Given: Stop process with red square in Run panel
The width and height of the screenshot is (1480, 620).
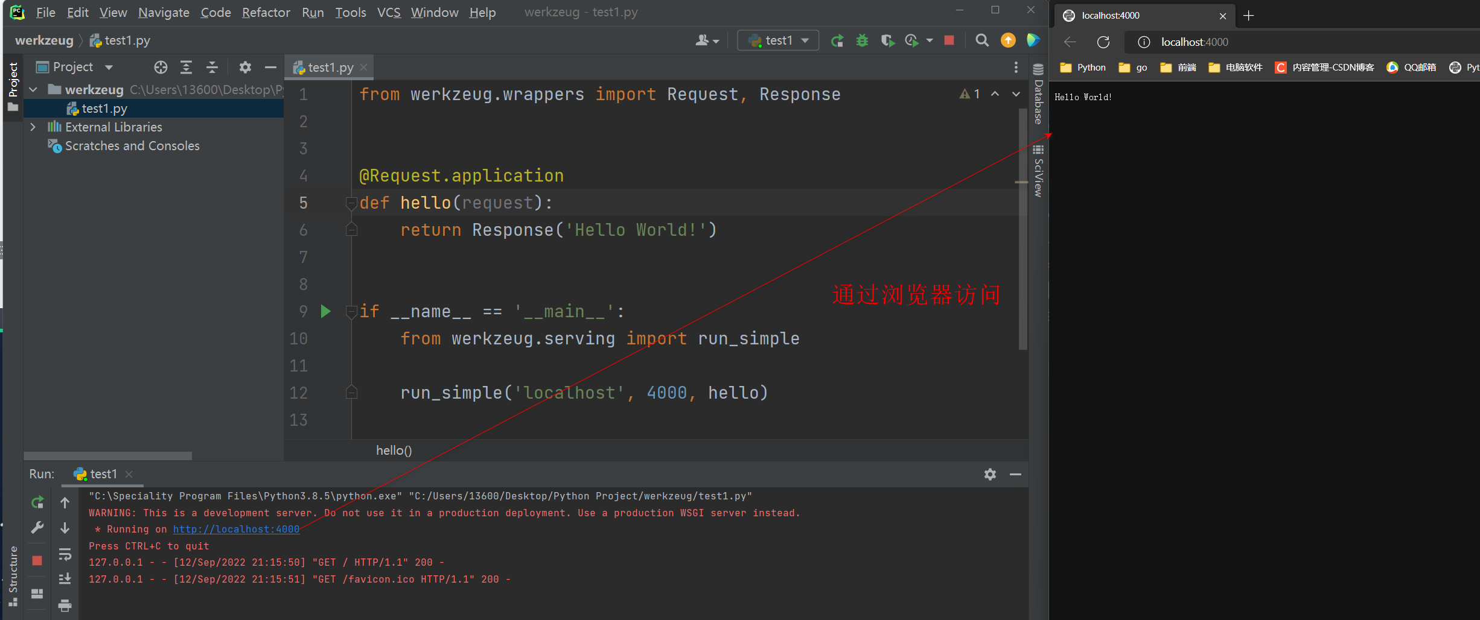Looking at the screenshot, I should pos(37,561).
